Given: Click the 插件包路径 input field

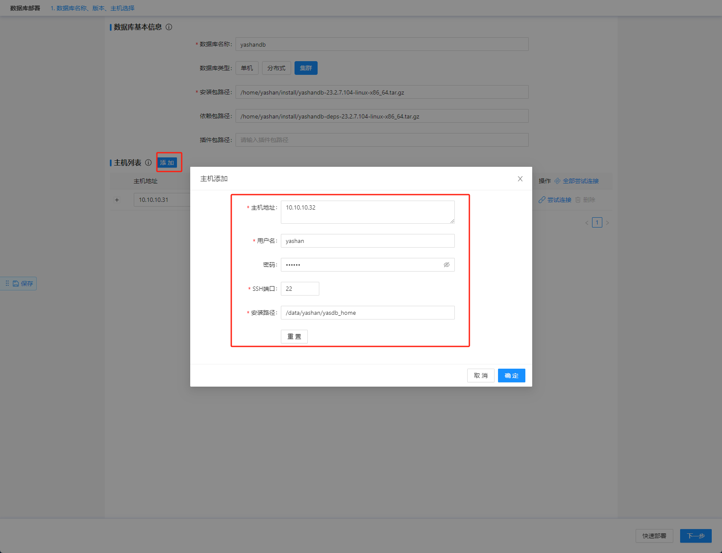Looking at the screenshot, I should [382, 140].
